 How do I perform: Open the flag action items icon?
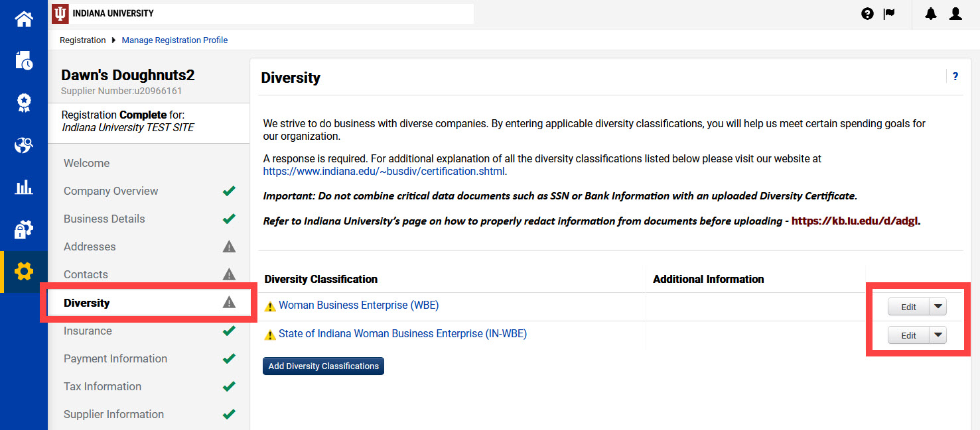[x=889, y=13]
